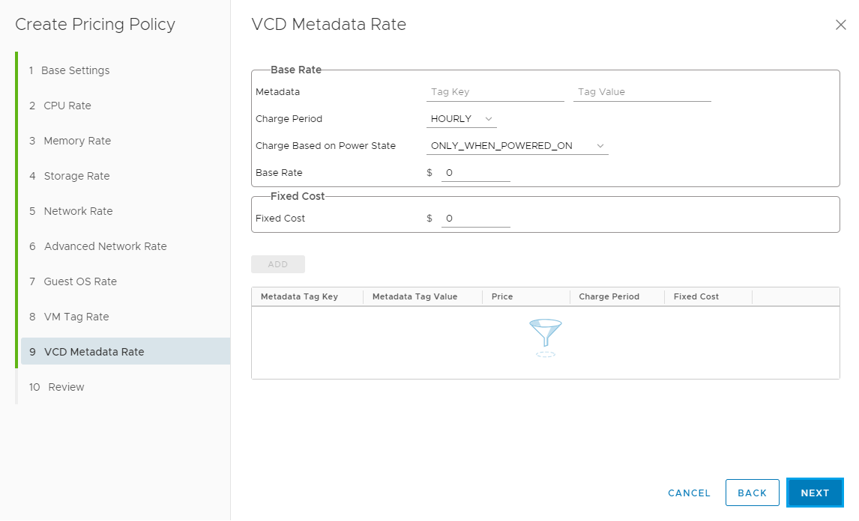Close the Create Pricing Policy dialog
This screenshot has height=521, width=859.
tap(840, 25)
